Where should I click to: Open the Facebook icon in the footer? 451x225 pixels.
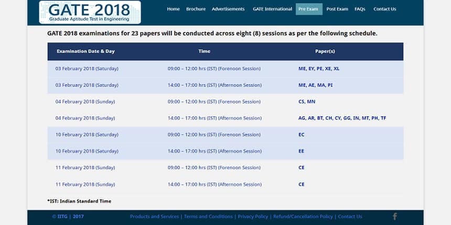click(x=395, y=217)
